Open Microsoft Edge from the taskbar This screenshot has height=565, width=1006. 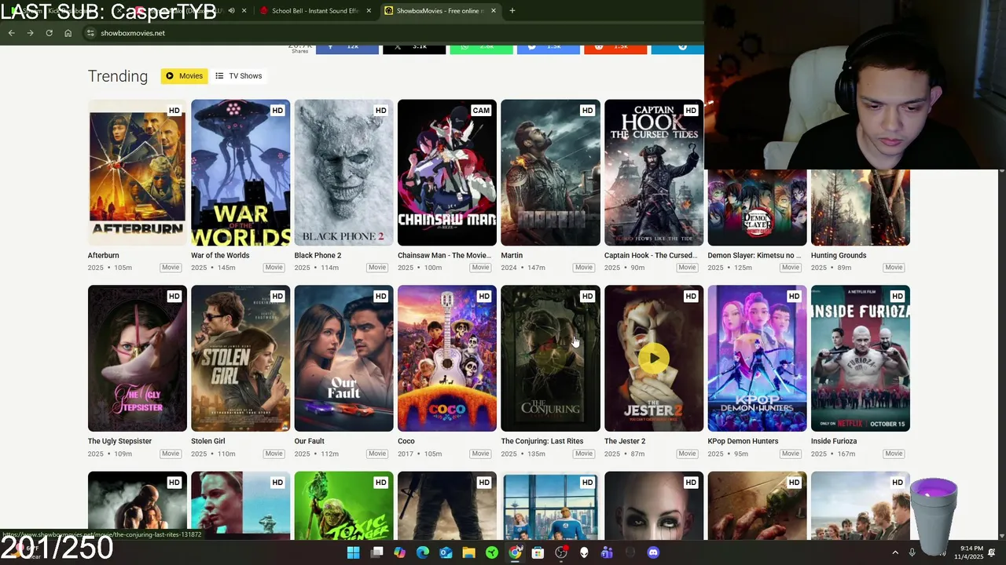(423, 552)
